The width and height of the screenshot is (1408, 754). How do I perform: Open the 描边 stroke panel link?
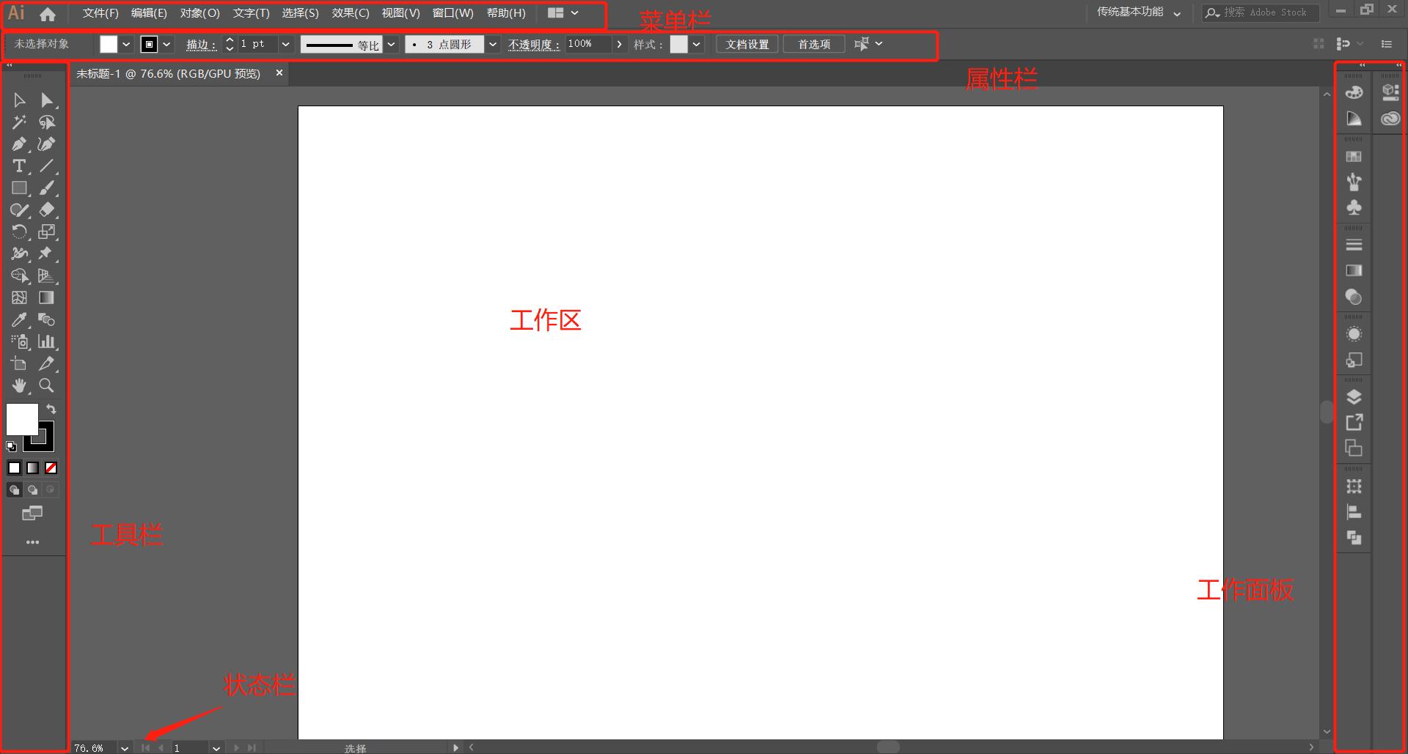(201, 45)
